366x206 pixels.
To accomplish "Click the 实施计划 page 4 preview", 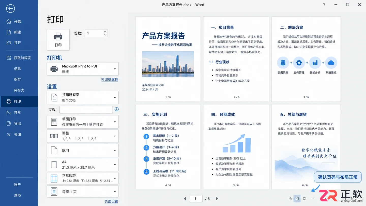I will (x=168, y=147).
